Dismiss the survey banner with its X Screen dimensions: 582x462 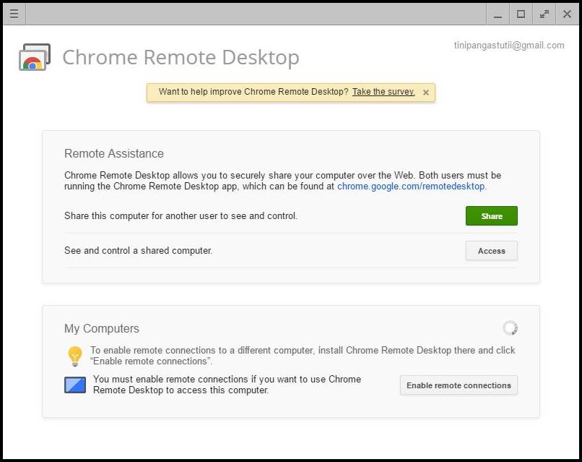point(426,93)
